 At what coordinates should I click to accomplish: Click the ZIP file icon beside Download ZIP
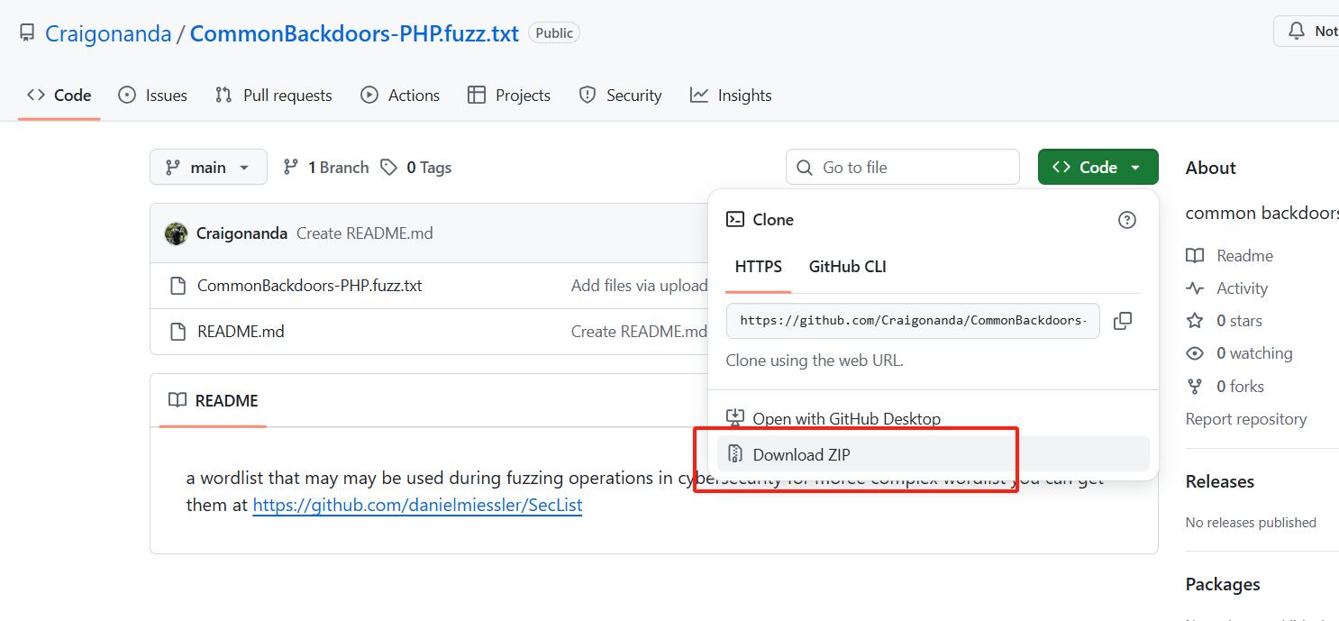point(735,454)
